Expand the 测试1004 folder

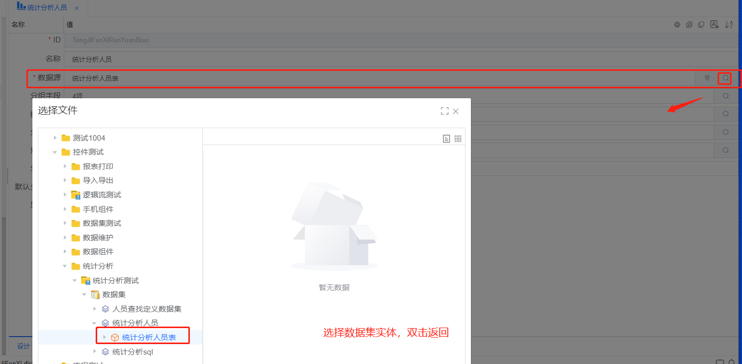point(55,138)
